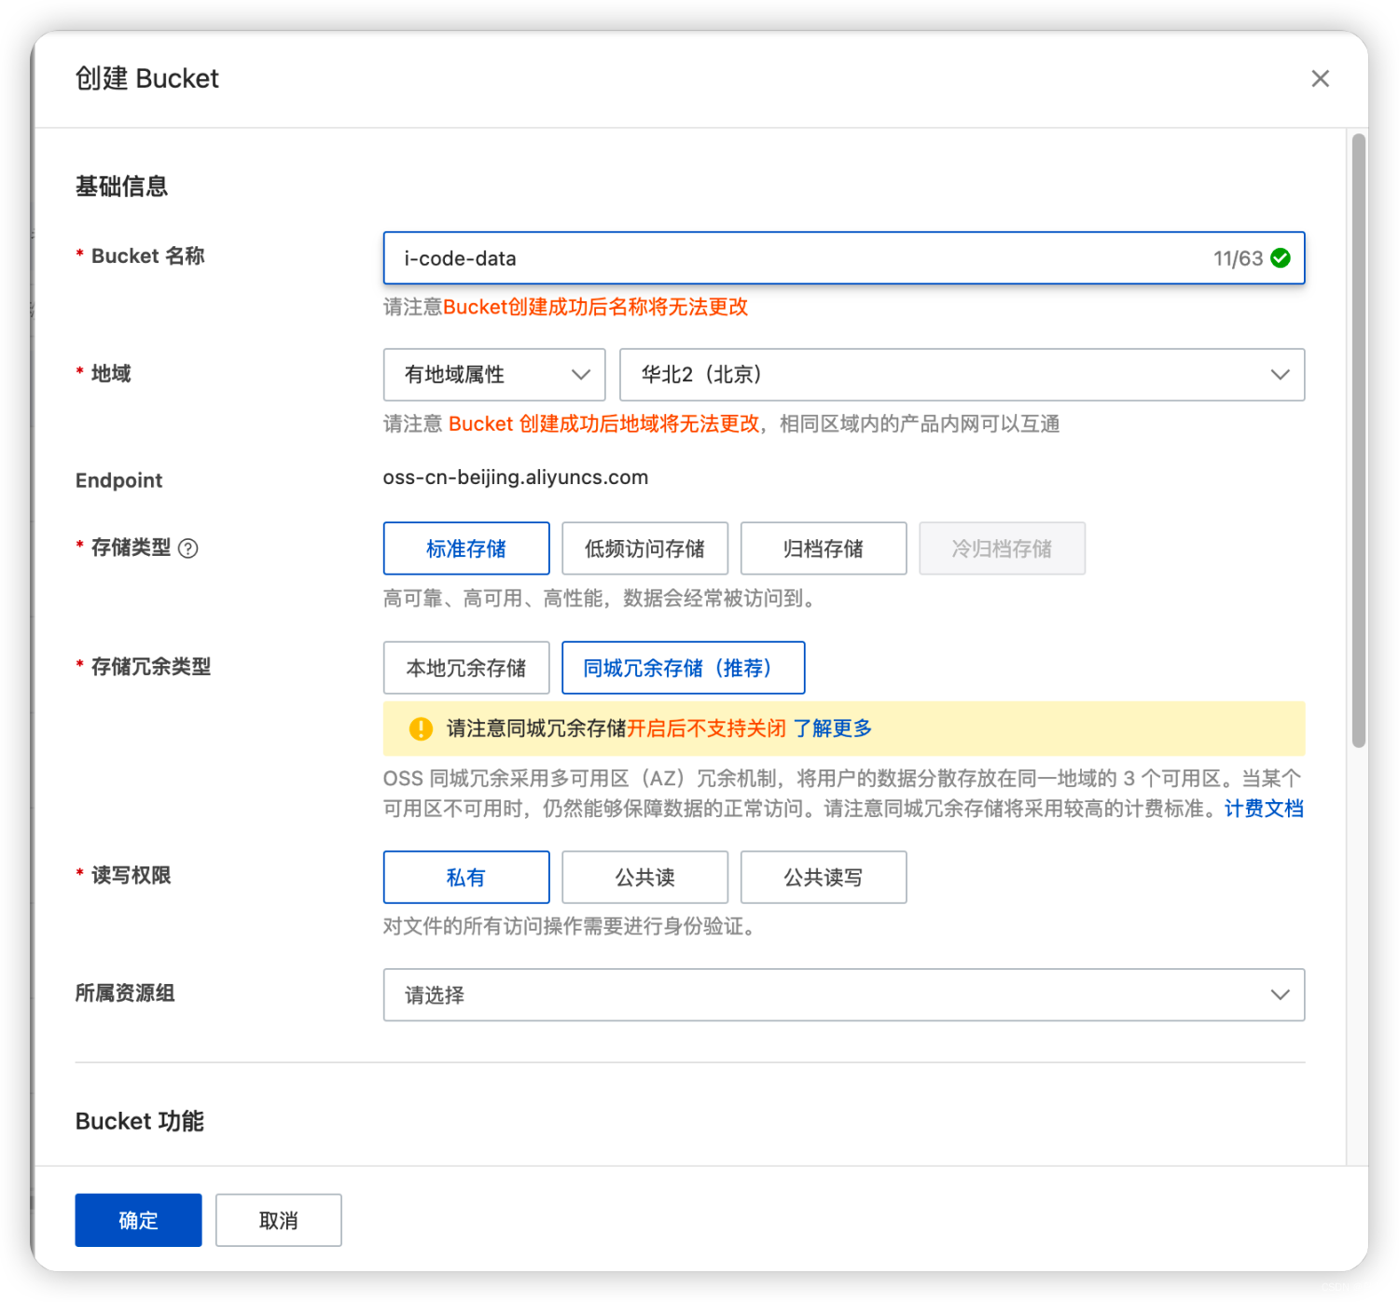Click the 确定 confirm button
The image size is (1399, 1302).
(138, 1220)
